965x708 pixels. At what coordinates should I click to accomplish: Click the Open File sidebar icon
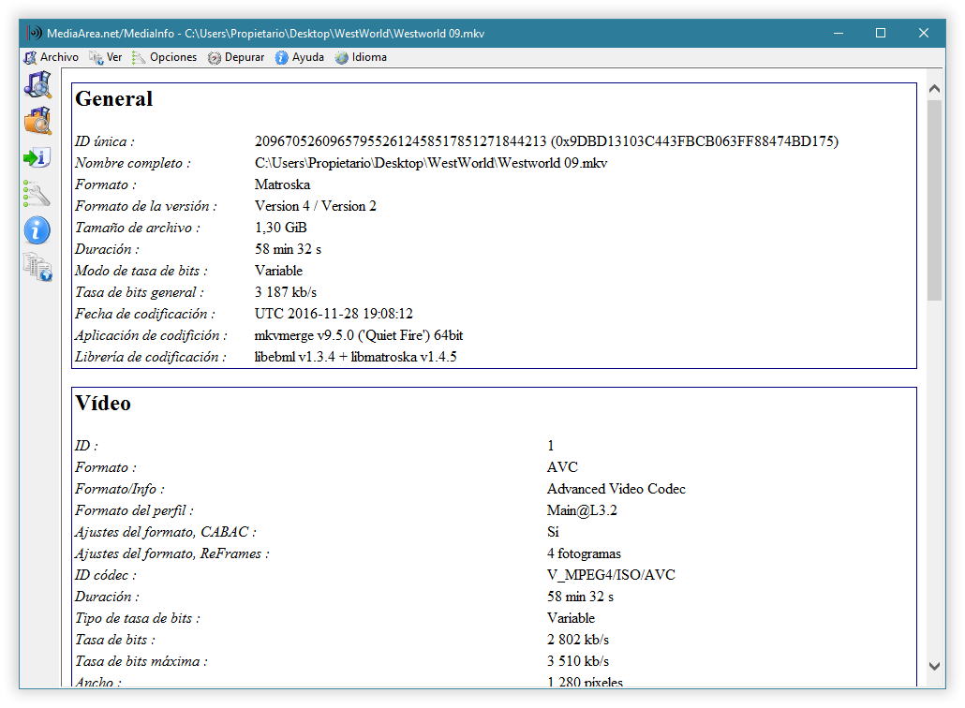pos(37,84)
